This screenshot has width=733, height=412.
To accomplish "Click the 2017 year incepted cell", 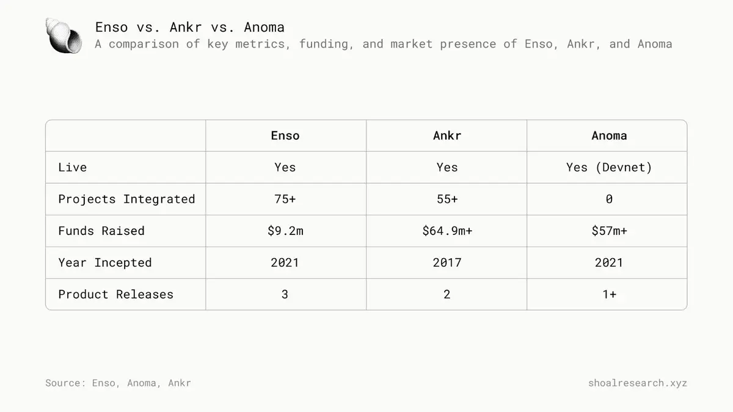I will 447,262.
